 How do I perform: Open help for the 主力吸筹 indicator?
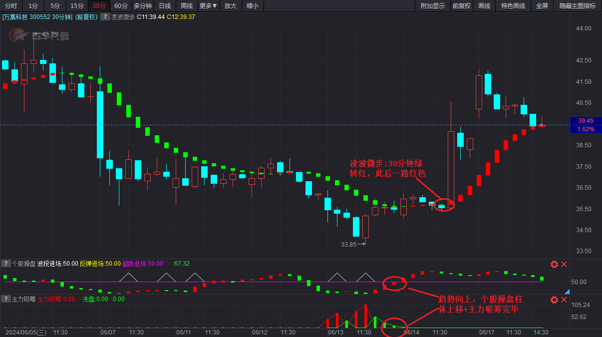(x=5, y=299)
